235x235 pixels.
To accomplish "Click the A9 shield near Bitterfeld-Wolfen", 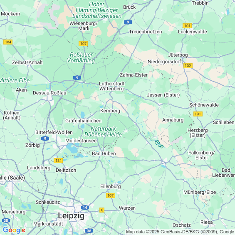I will [x=45, y=139].
